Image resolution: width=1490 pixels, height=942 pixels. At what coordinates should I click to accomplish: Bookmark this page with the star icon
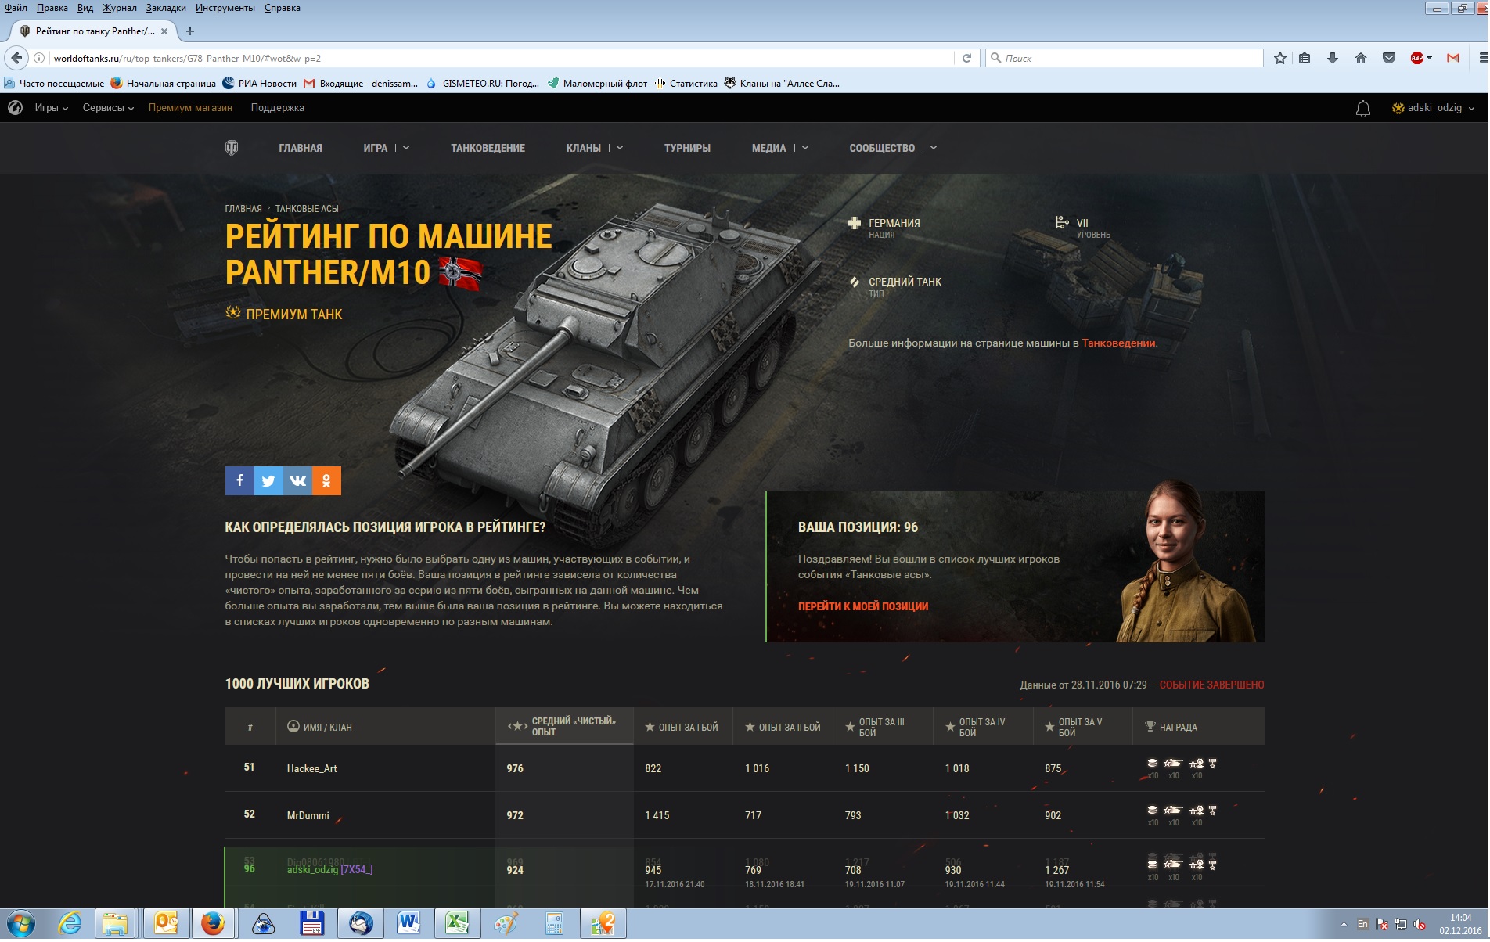click(x=1280, y=58)
